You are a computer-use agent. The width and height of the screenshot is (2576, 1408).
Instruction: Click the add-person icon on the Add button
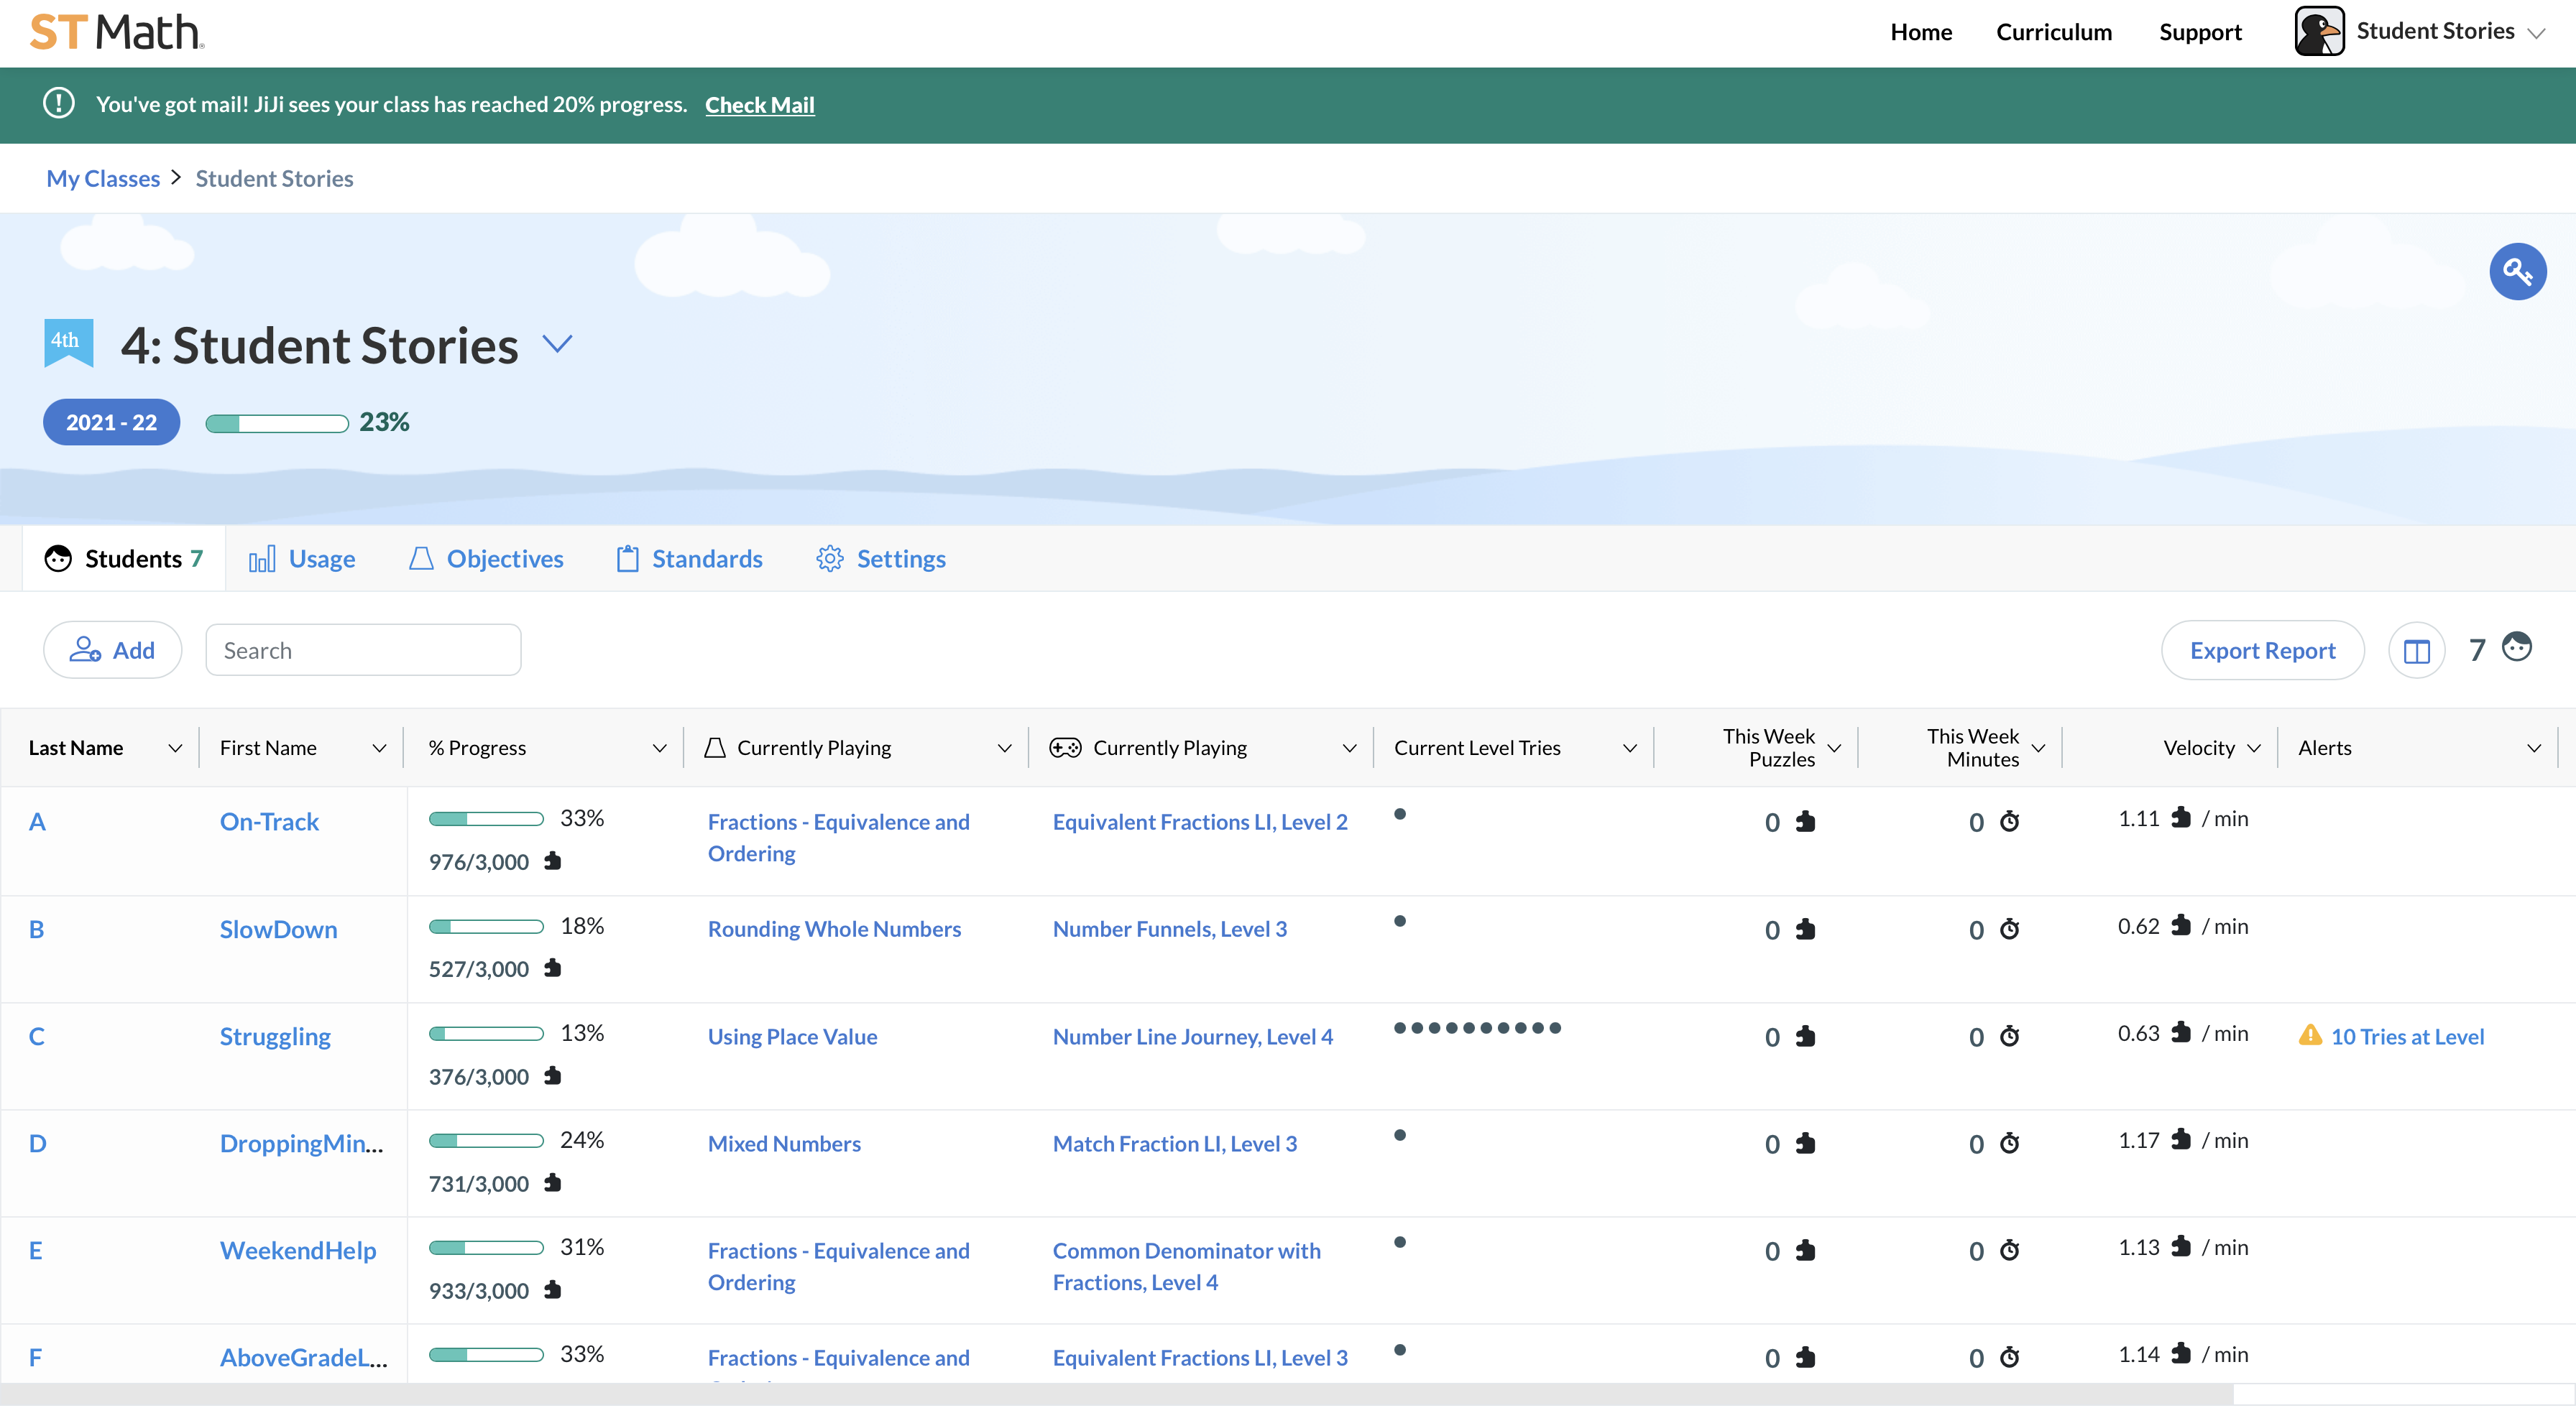tap(87, 649)
